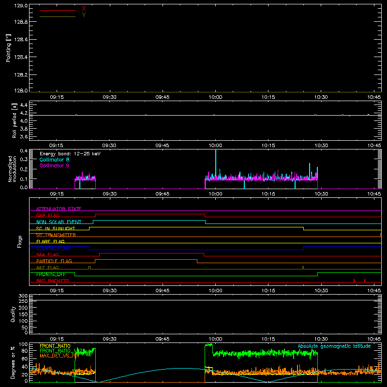Click the ATTENUATOR_STATE flag label
Image resolution: width=387 pixels, height=387 pixels.
(x=59, y=209)
